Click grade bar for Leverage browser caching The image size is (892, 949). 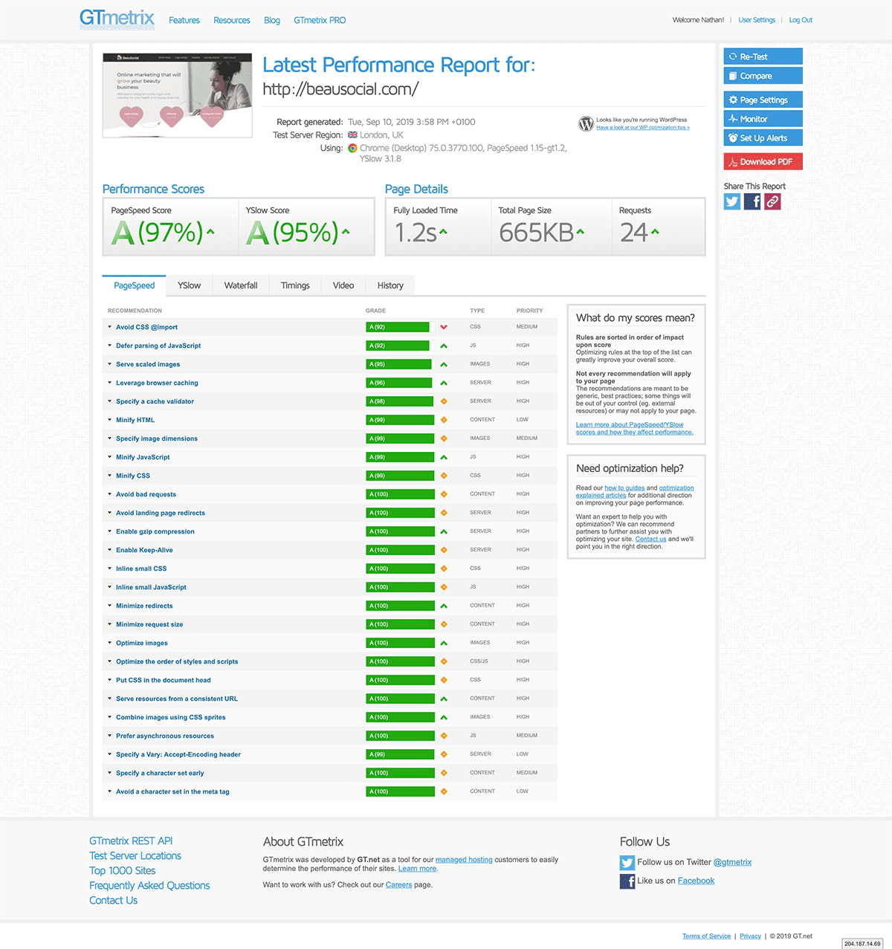pyautogui.click(x=399, y=383)
